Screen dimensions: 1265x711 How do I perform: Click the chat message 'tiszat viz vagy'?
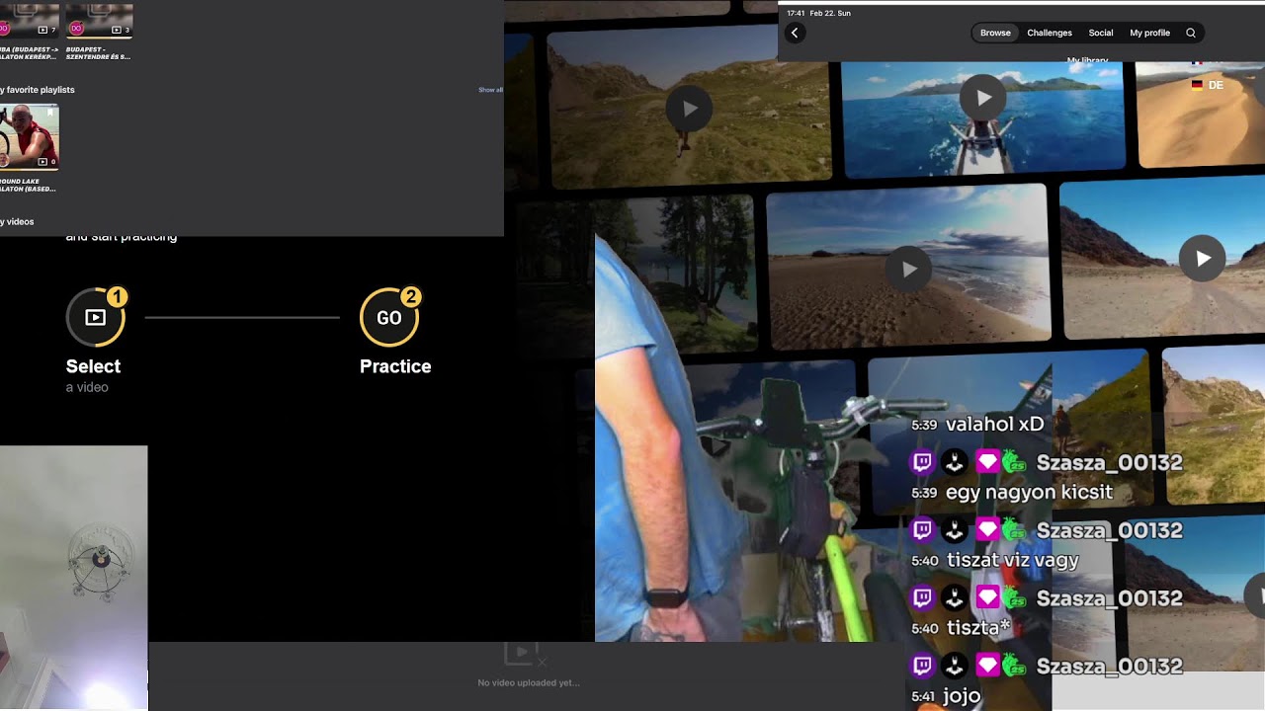point(1012,560)
